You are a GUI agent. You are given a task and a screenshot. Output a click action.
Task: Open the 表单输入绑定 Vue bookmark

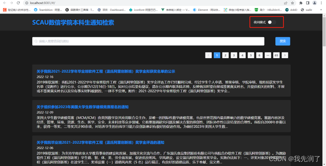(x=175, y=10)
